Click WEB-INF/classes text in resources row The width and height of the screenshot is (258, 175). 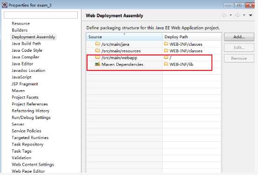(x=186, y=51)
